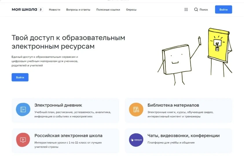This screenshot has width=244, height=156.
Task: Click text 'Платформа для учёбы и общения'
Action: click(x=171, y=142)
